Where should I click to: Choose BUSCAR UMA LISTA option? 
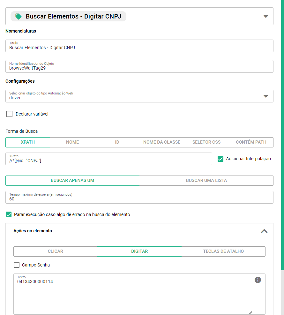pos(206,181)
